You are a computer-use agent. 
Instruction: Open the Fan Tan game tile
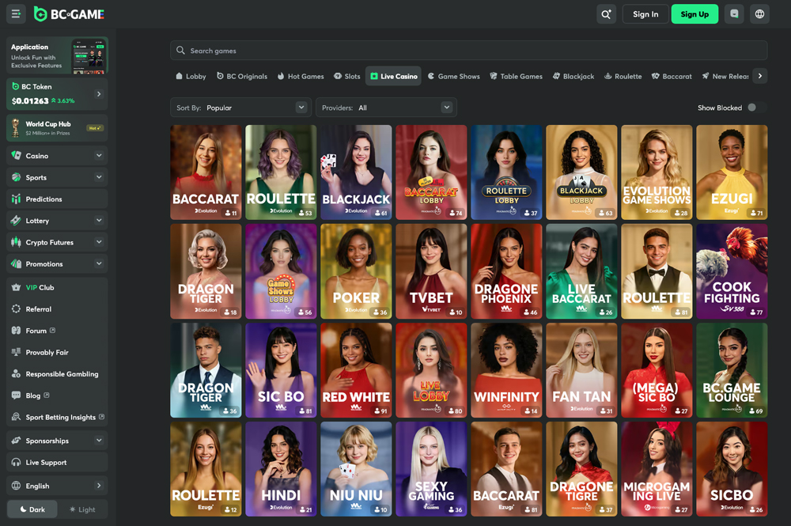(581, 370)
